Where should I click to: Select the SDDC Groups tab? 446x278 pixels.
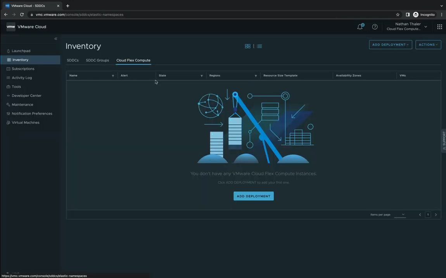coord(98,60)
